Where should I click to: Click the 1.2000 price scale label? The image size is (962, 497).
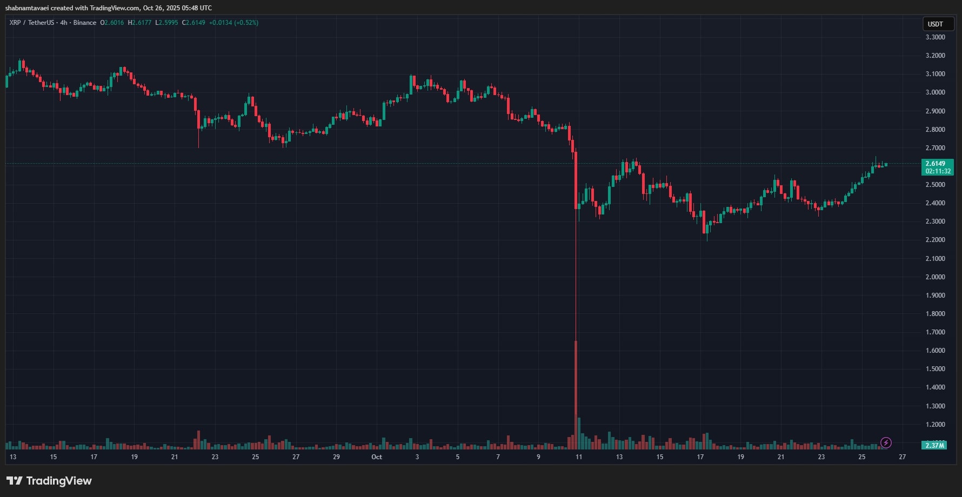[x=935, y=425]
